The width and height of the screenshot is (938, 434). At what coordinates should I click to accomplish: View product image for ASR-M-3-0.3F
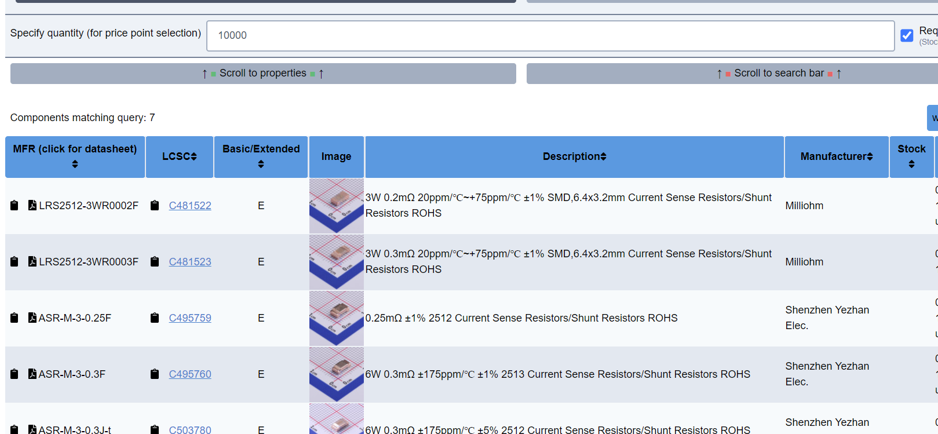337,374
